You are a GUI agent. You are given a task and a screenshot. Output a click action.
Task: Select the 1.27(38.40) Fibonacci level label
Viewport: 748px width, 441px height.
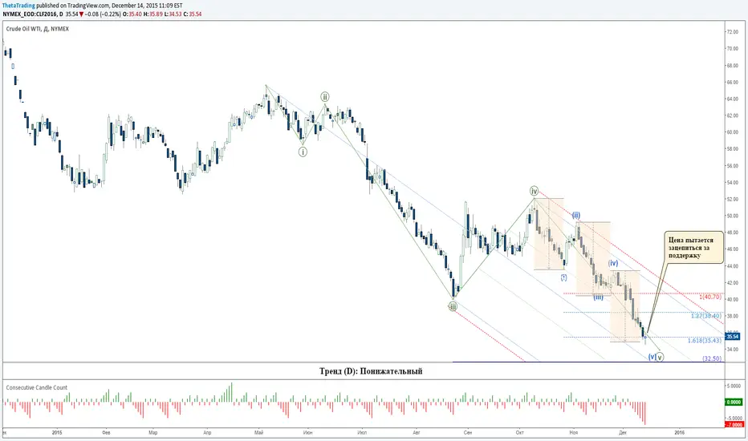coord(706,316)
